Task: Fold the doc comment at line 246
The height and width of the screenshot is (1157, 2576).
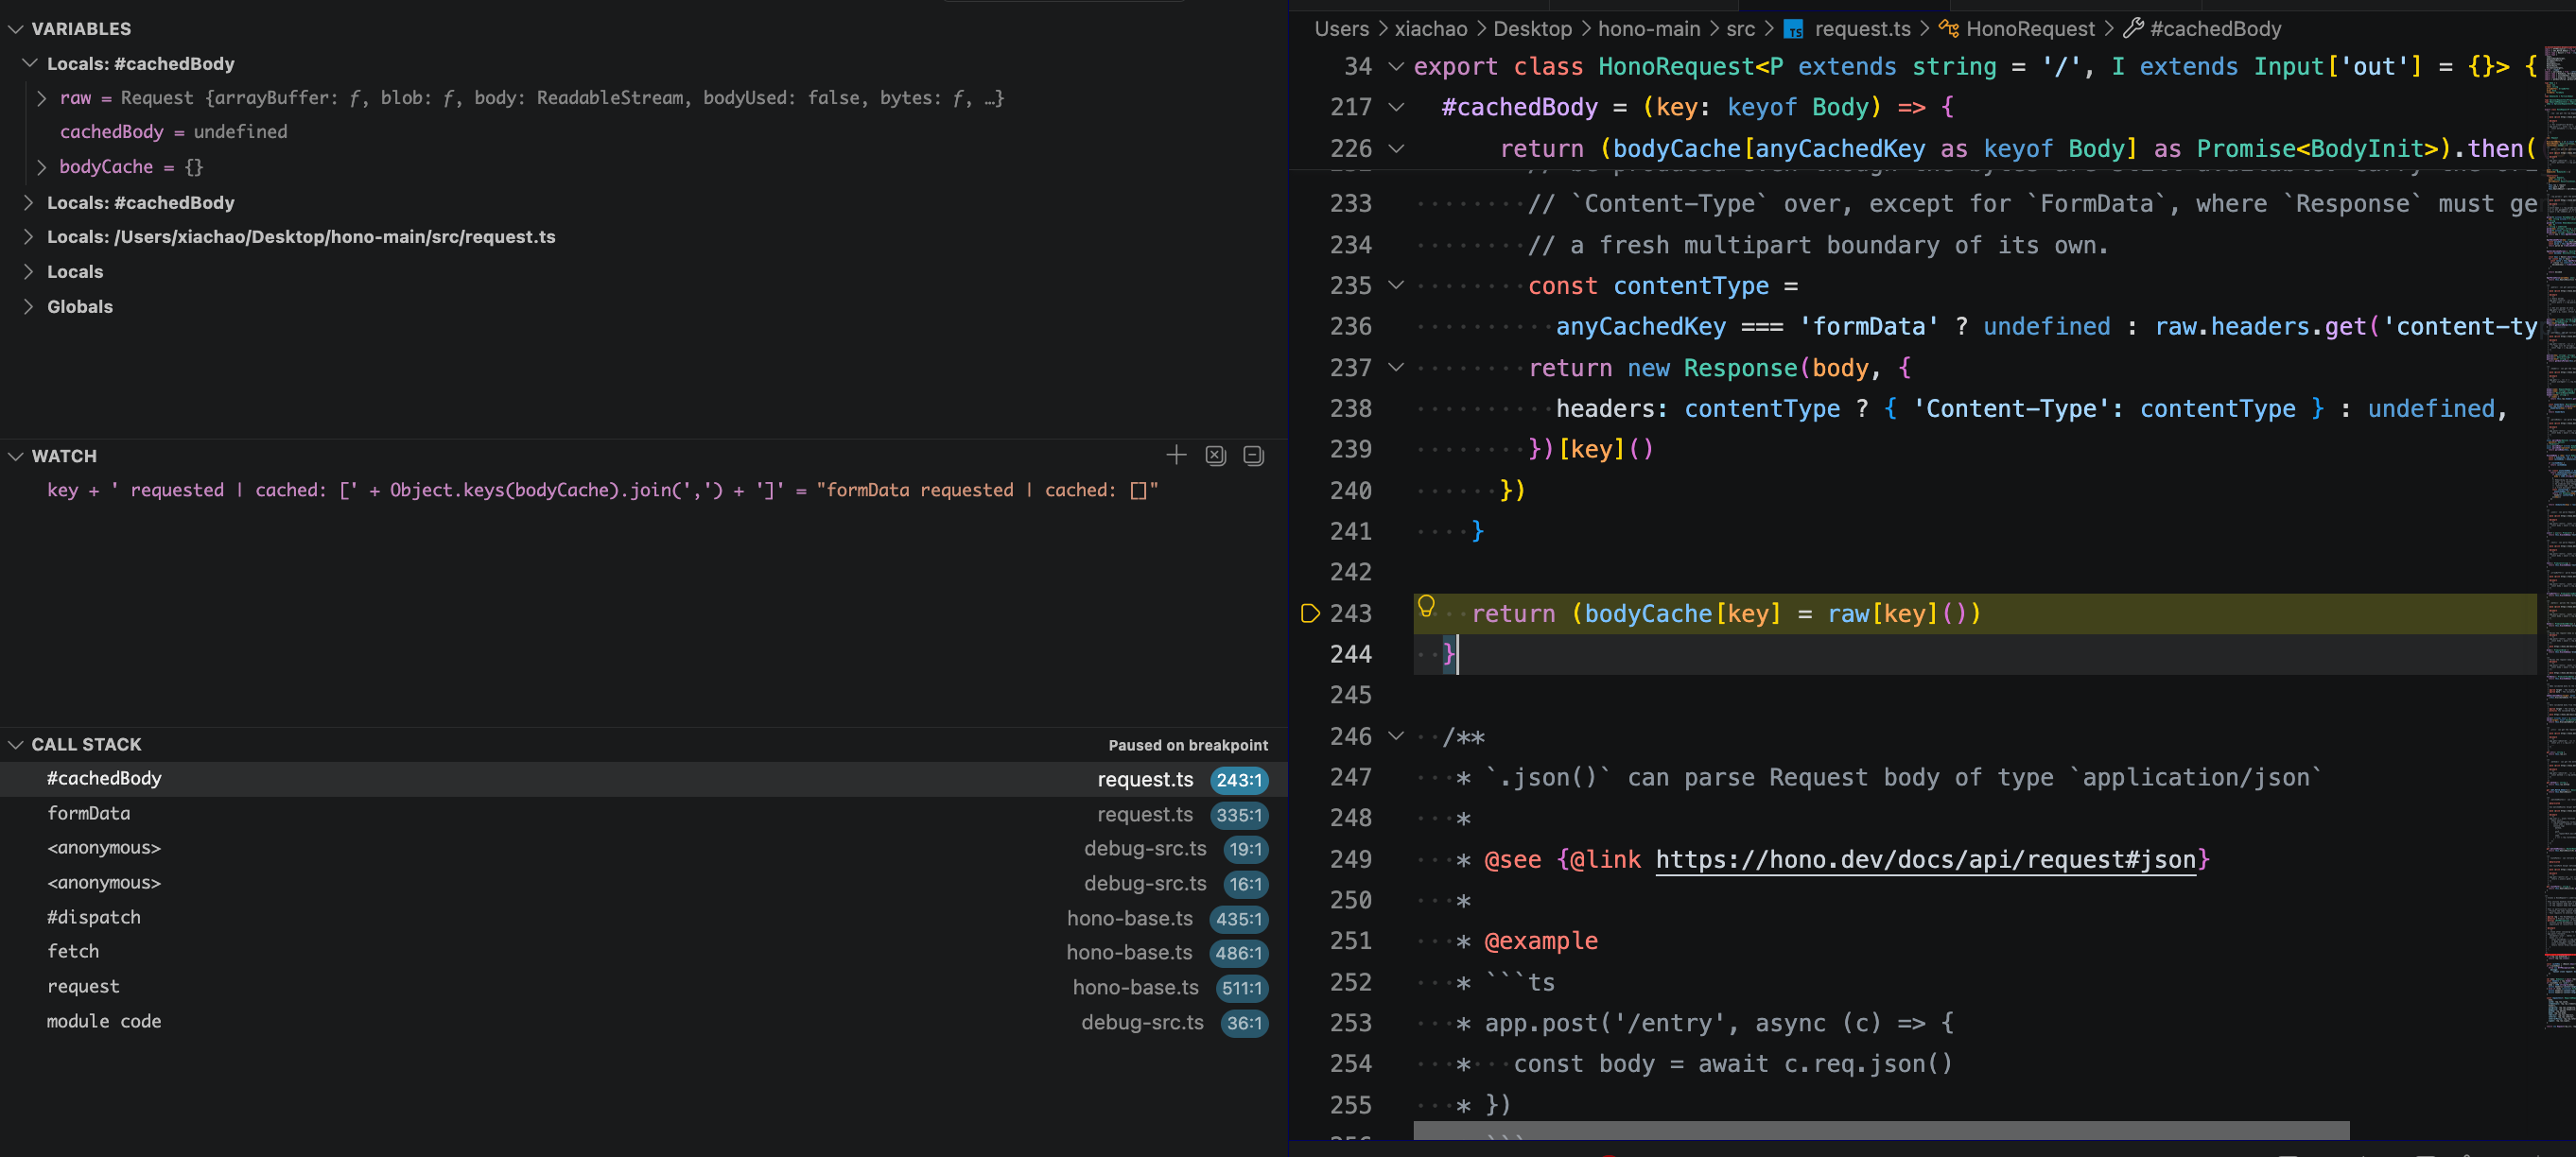Action: point(1396,736)
